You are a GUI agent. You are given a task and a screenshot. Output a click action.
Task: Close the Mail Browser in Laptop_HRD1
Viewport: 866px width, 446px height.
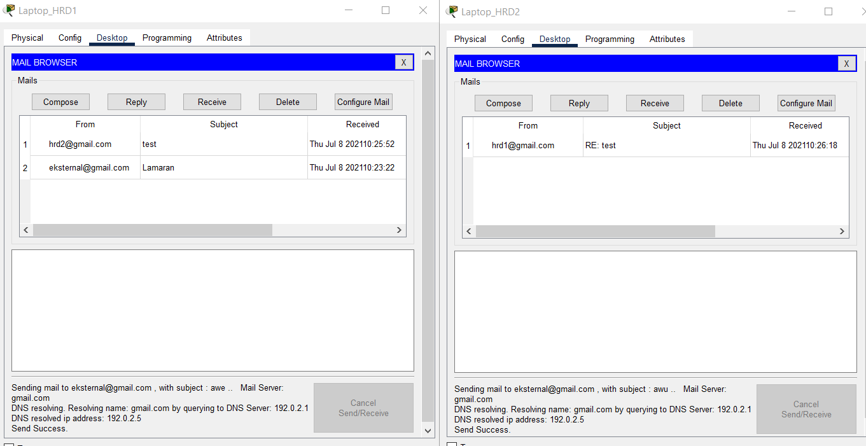coord(403,62)
